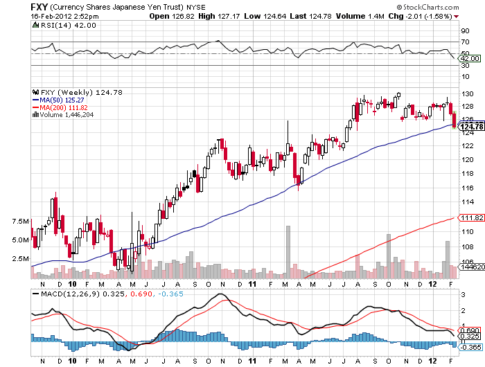Click the 116 price axis label
485x367 pixels.
click(x=468, y=188)
